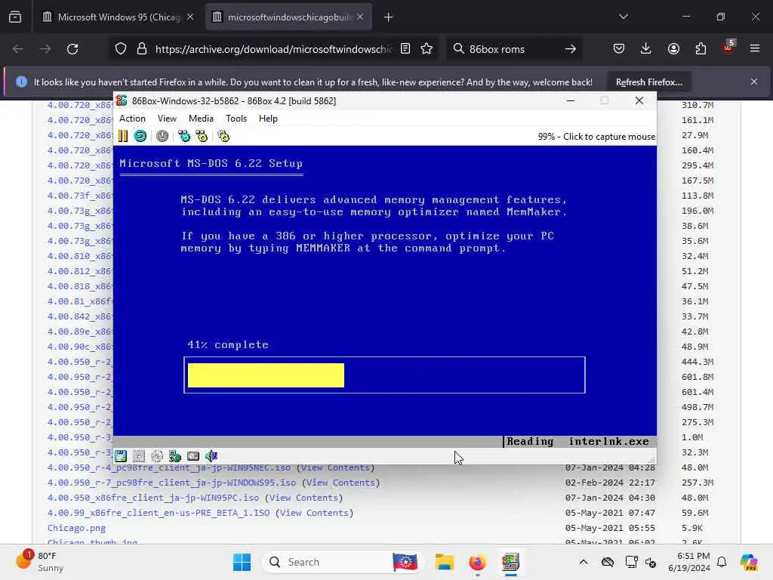The width and height of the screenshot is (773, 580).
Task: Open Action menu in 86Box
Action: 132,119
